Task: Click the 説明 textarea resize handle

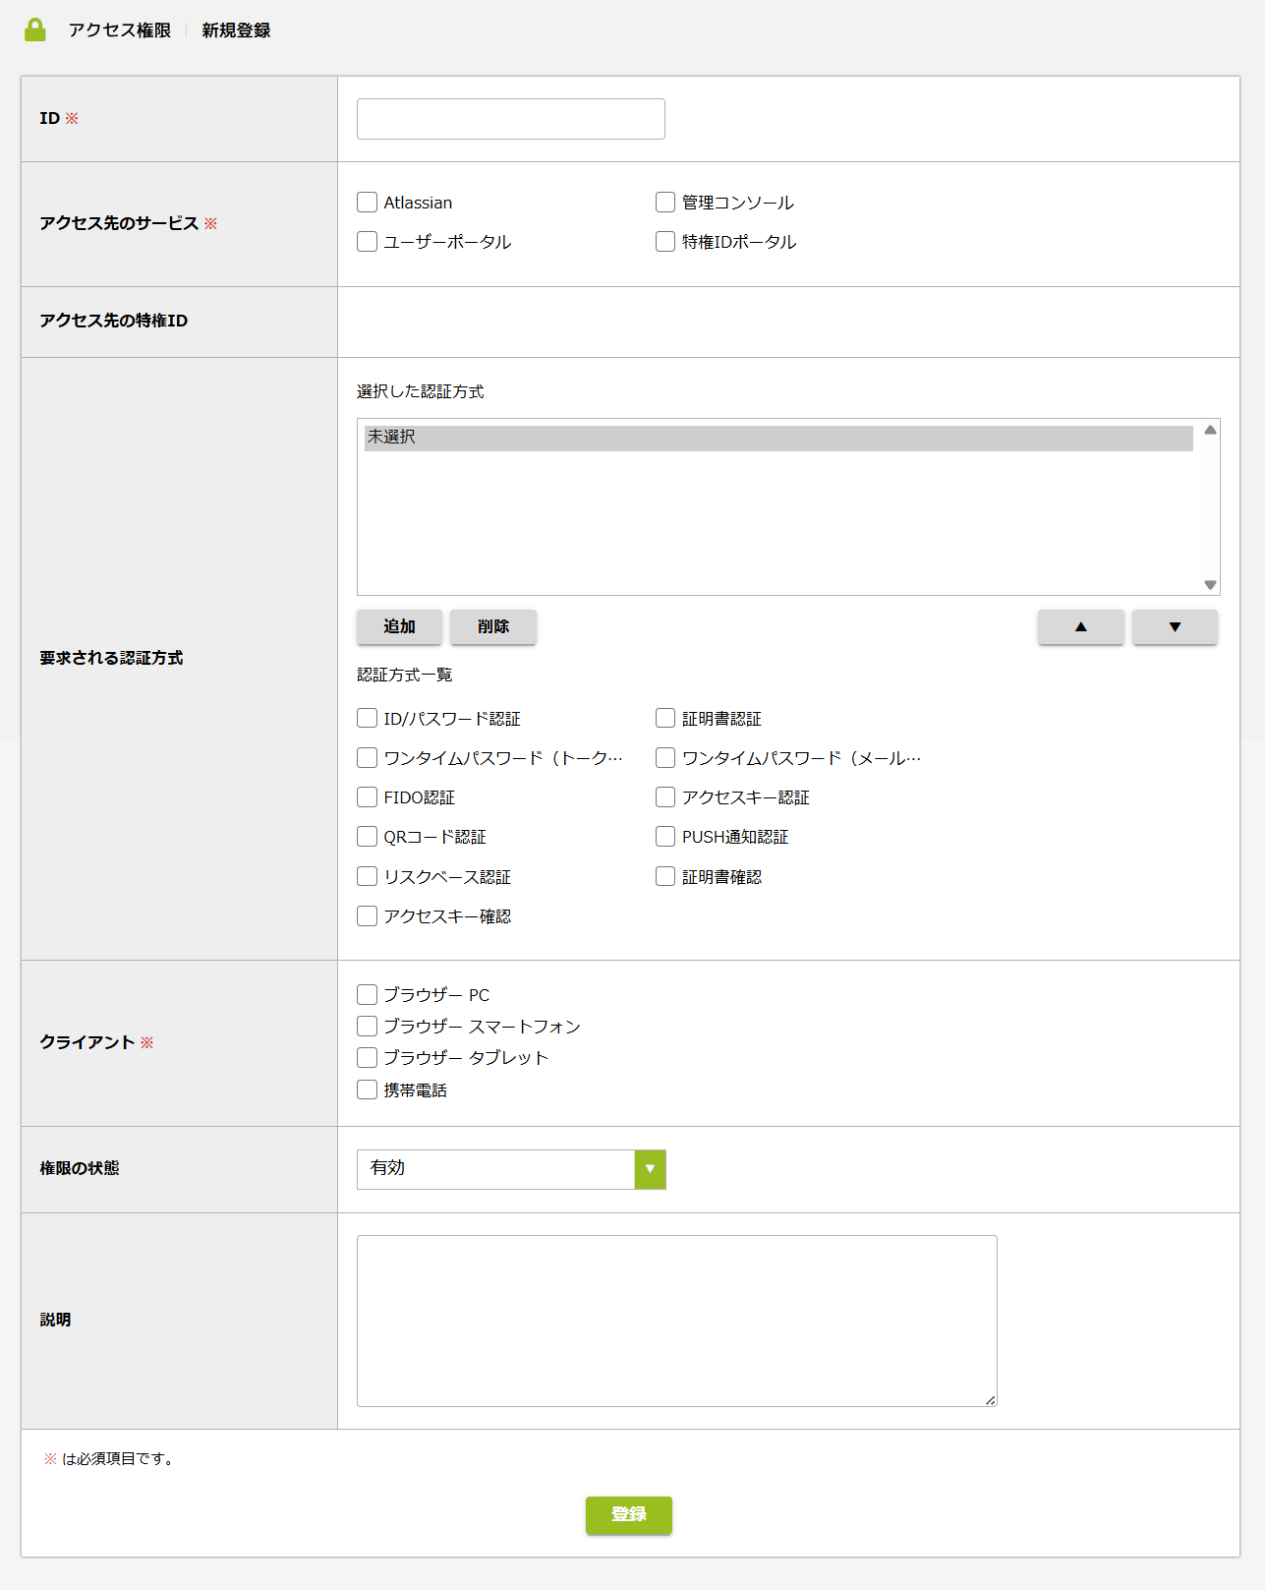Action: tap(990, 1399)
